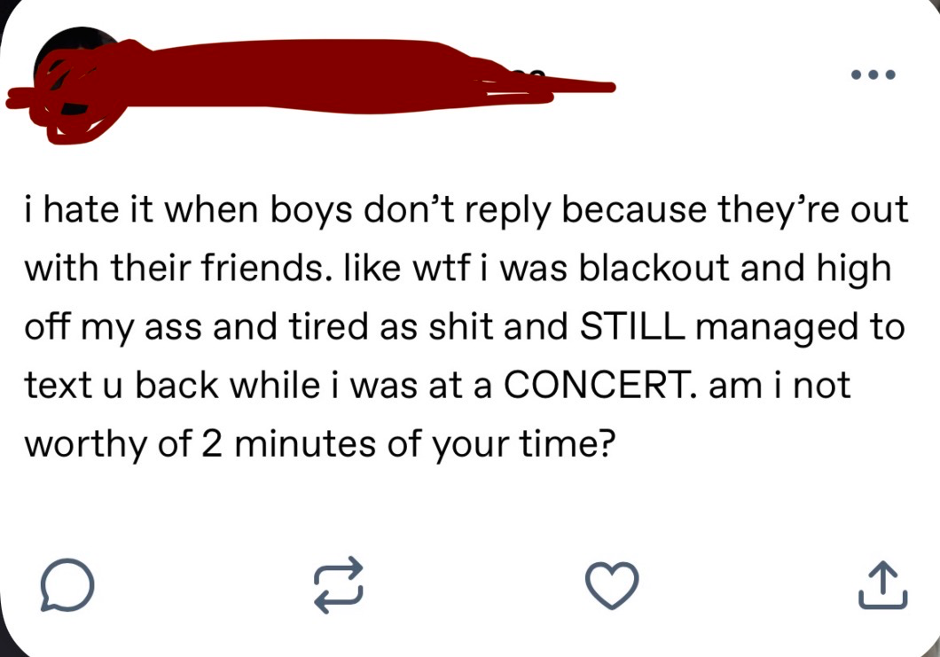
Task: Click the word "blackout" in the tweet
Action: click(x=654, y=268)
